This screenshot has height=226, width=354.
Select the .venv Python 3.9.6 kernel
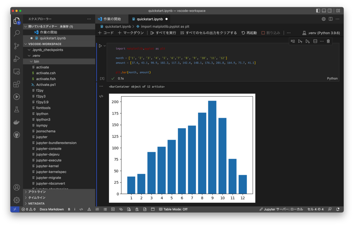pyautogui.click(x=321, y=33)
